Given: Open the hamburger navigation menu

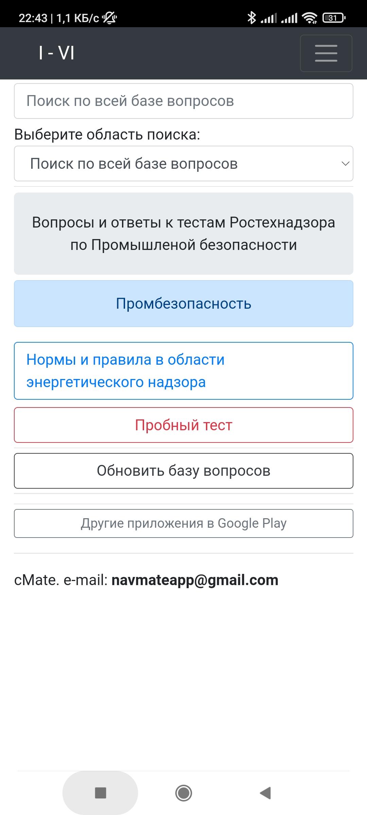Looking at the screenshot, I should click(x=326, y=53).
